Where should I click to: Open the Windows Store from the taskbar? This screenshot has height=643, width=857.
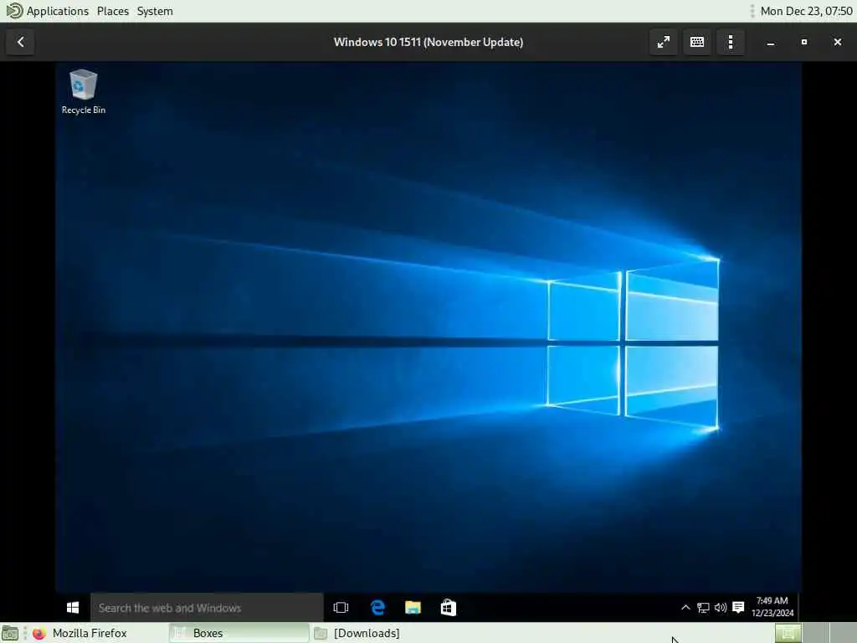(449, 608)
